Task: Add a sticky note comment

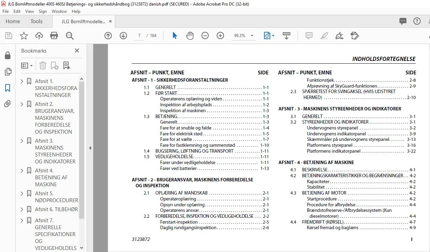Action: [309, 36]
